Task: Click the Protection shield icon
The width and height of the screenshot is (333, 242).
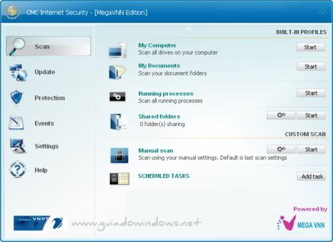Action: [17, 97]
